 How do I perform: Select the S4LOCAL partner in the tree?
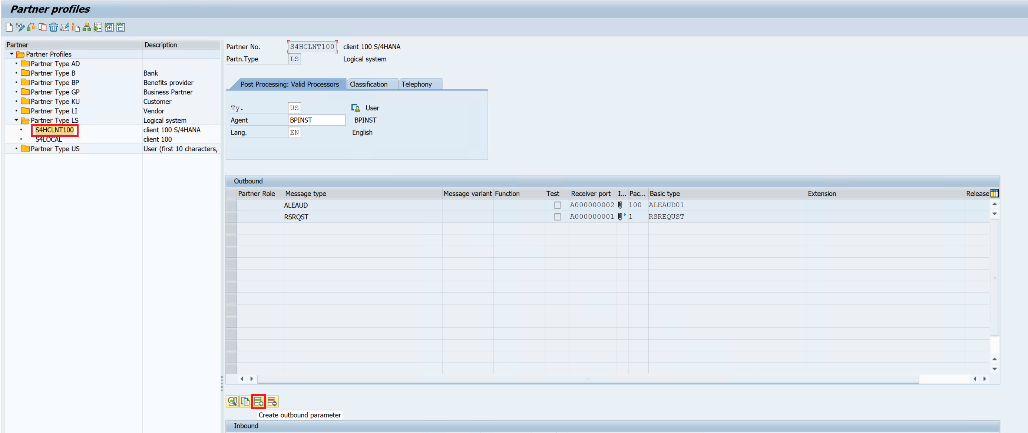coord(49,139)
